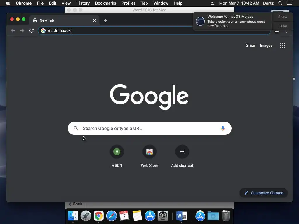Open System Preferences from the Dock
The image size is (299, 224).
pos(163,216)
